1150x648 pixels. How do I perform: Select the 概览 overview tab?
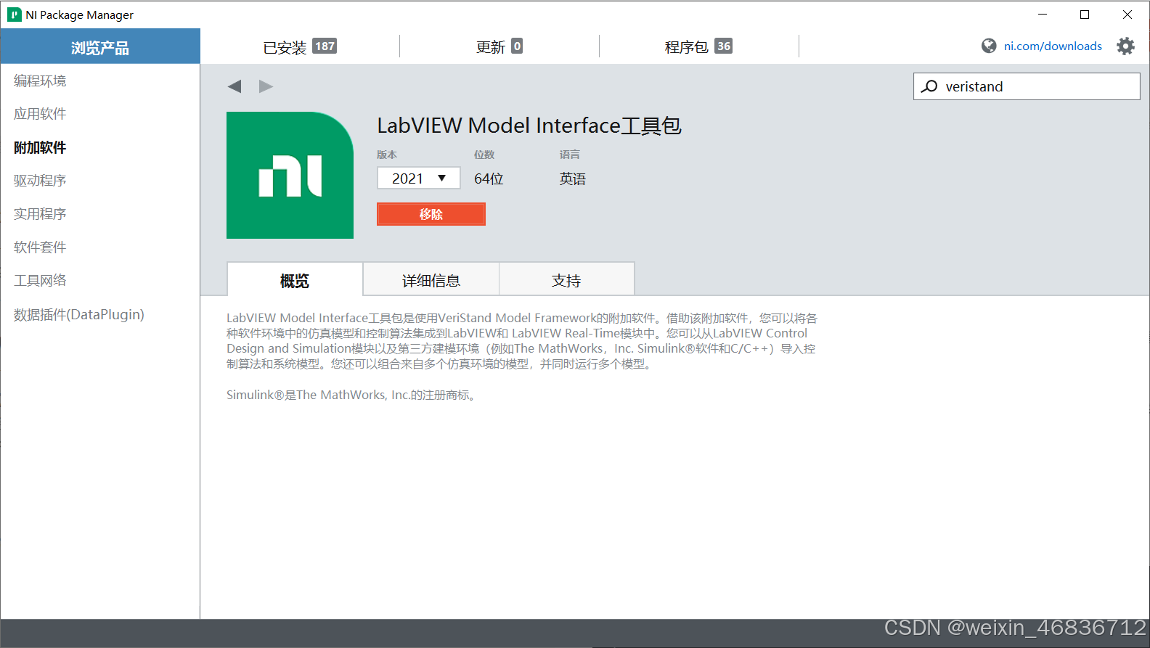[295, 281]
